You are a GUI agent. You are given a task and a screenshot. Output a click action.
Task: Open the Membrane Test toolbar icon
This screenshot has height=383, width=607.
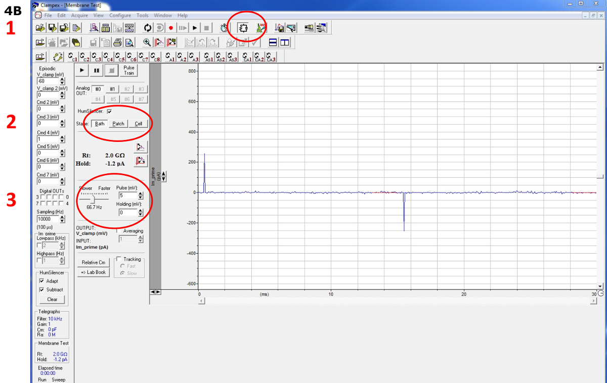242,28
